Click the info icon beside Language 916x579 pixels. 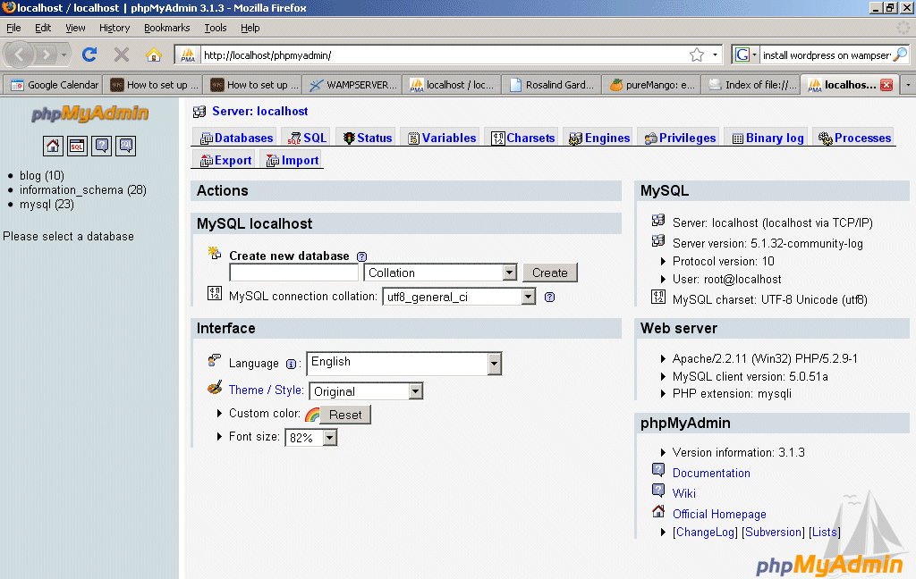coord(291,365)
